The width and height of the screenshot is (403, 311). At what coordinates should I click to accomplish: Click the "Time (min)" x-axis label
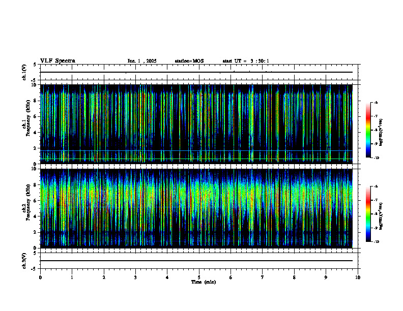[204, 282]
